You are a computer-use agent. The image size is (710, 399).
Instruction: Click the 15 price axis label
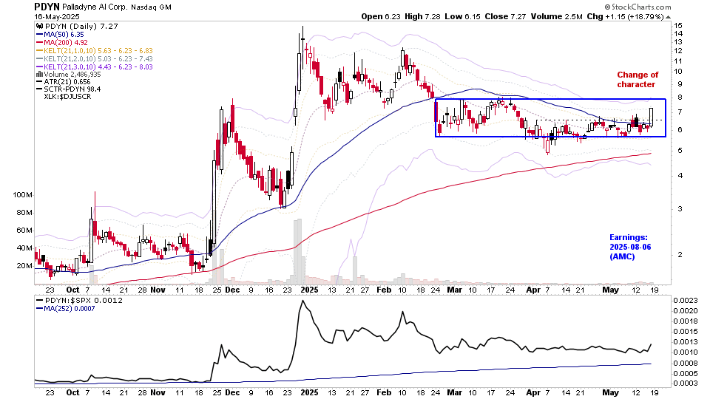[678, 26]
